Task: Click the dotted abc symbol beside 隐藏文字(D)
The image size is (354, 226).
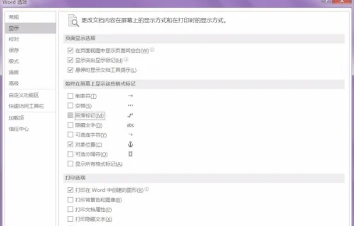Action: coord(130,125)
